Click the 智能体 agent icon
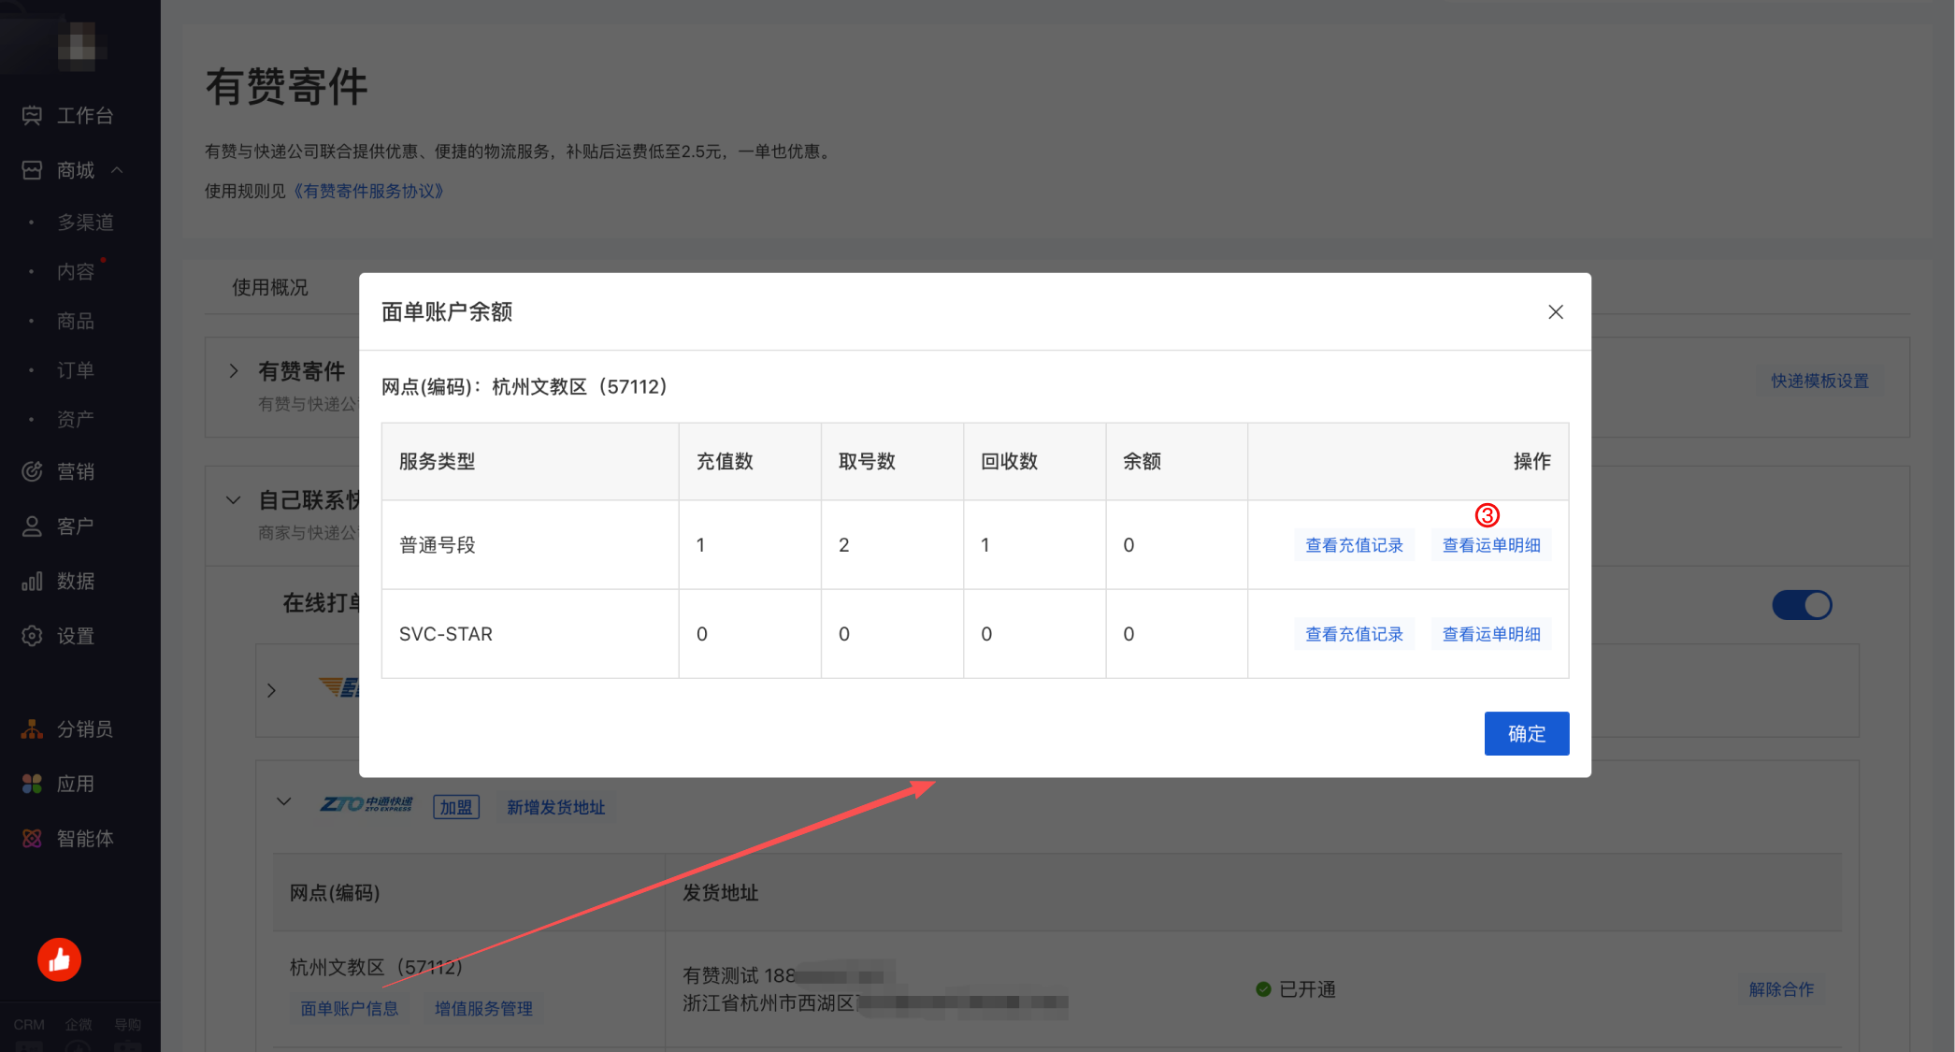Viewport: 1955px width, 1052px height. coord(32,838)
